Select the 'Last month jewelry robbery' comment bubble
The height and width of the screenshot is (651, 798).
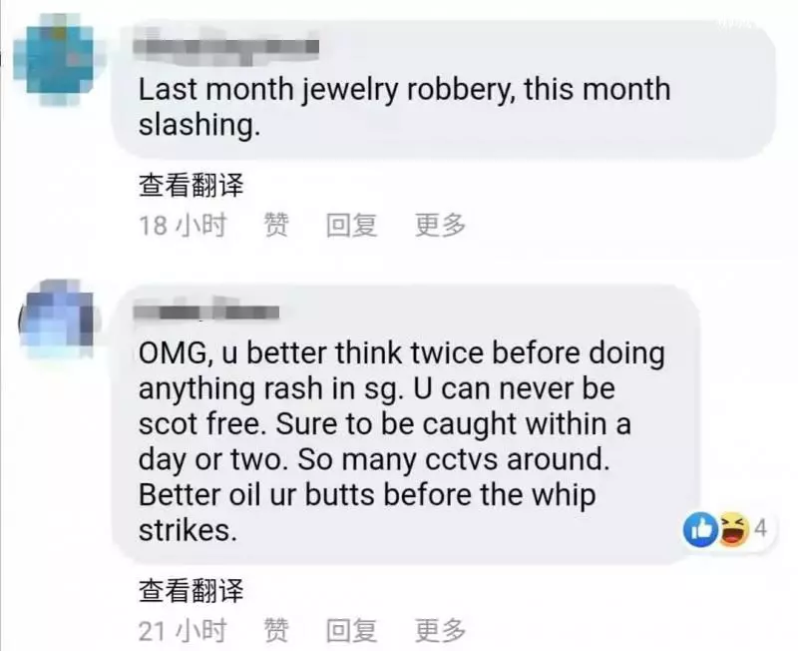[x=444, y=90]
